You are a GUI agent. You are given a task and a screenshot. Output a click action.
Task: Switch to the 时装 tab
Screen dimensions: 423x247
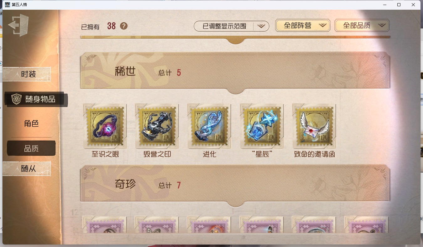pos(26,74)
